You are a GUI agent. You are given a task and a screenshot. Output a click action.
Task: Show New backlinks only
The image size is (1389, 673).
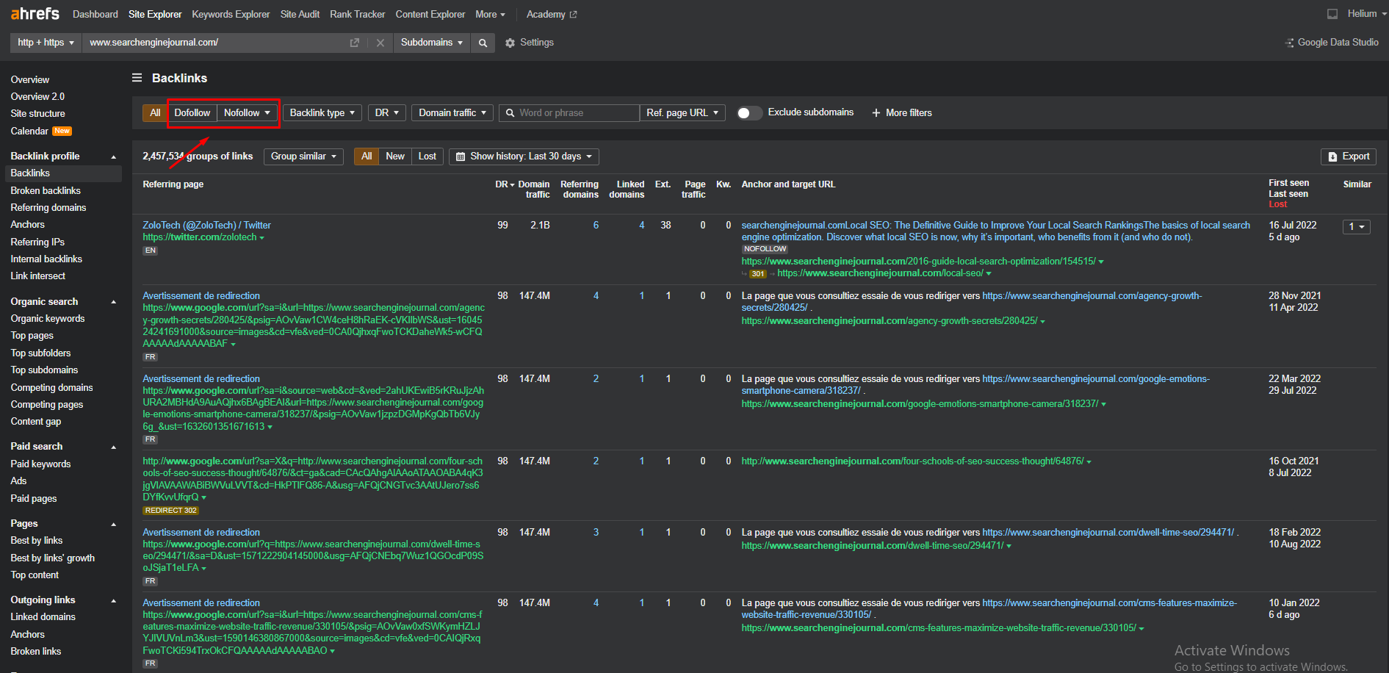pyautogui.click(x=395, y=156)
